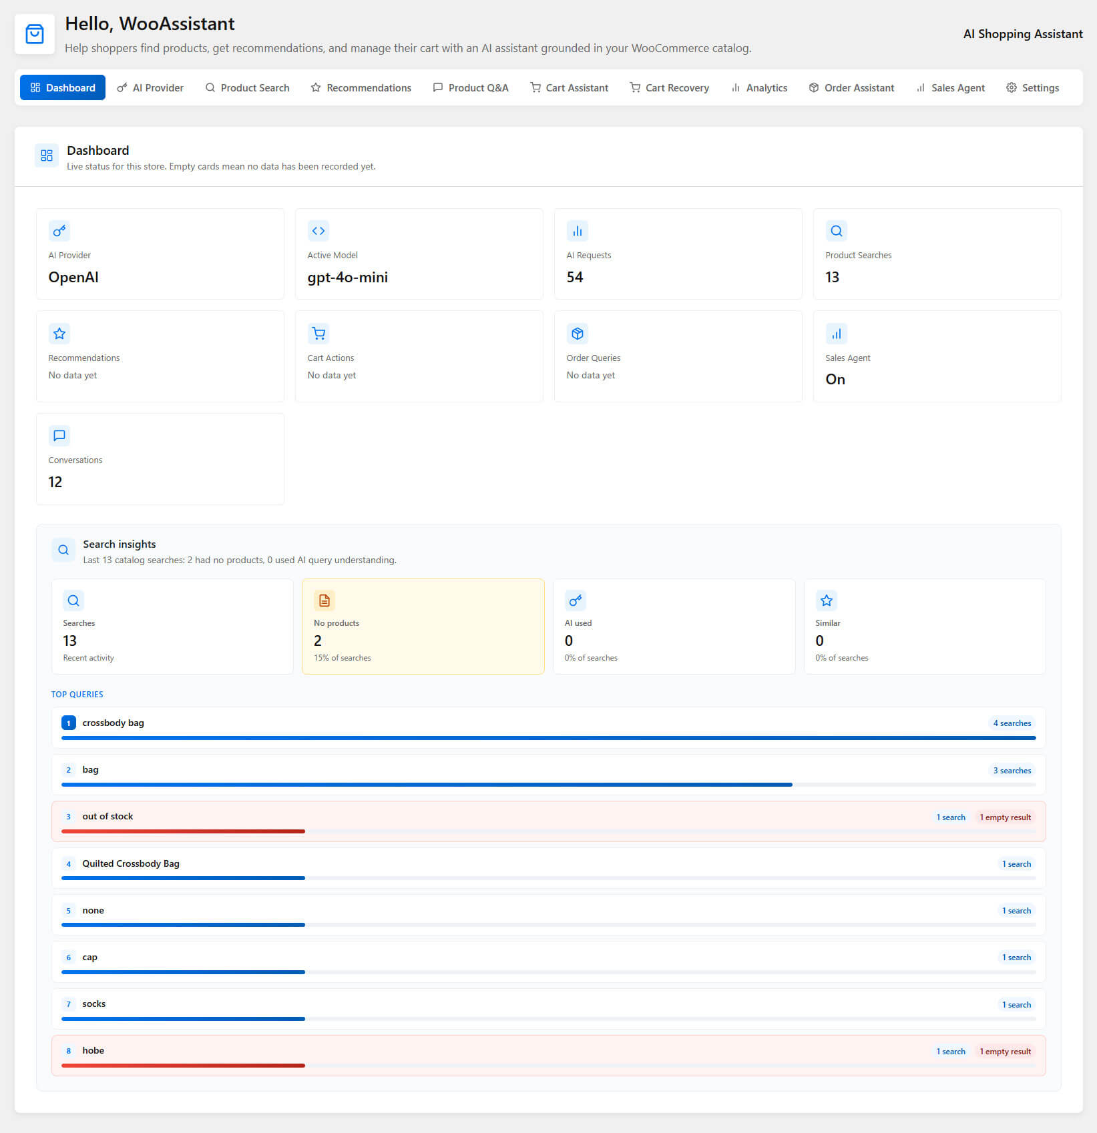Click rank badge 3 beside out of stock

[x=68, y=816]
